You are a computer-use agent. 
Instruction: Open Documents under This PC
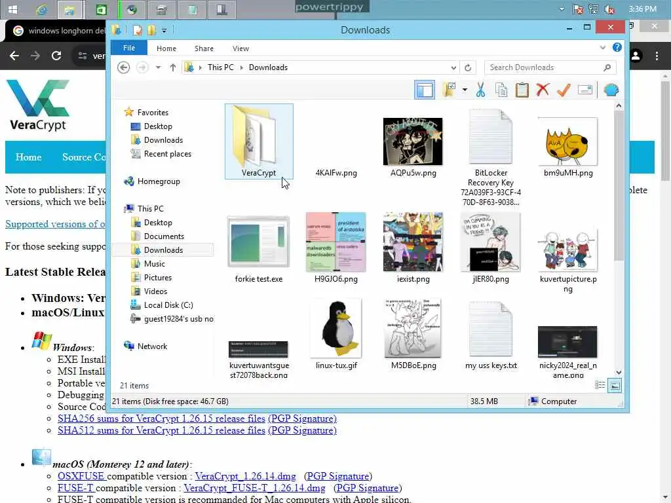pyautogui.click(x=164, y=236)
